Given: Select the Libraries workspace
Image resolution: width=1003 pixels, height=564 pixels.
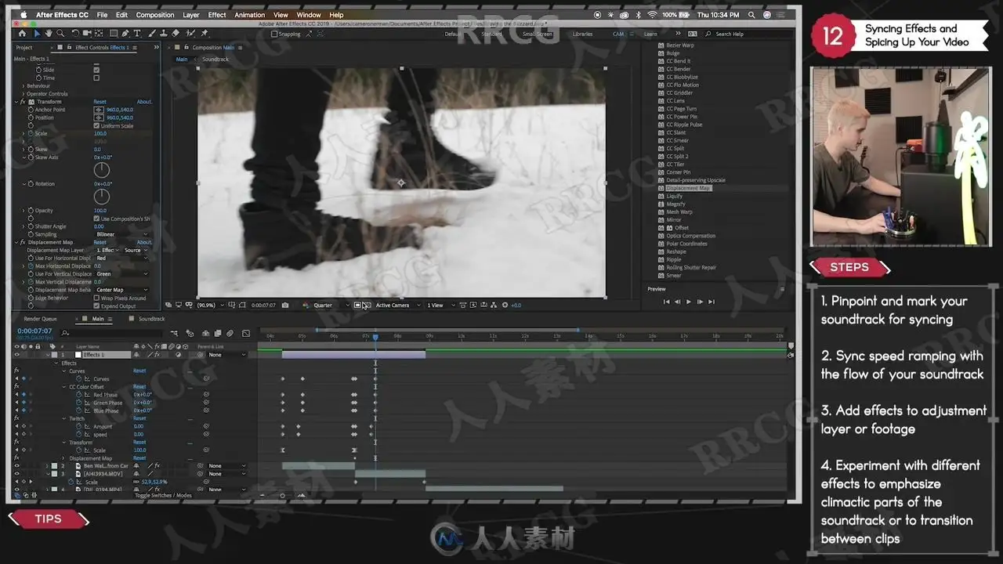Looking at the screenshot, I should click(x=582, y=34).
